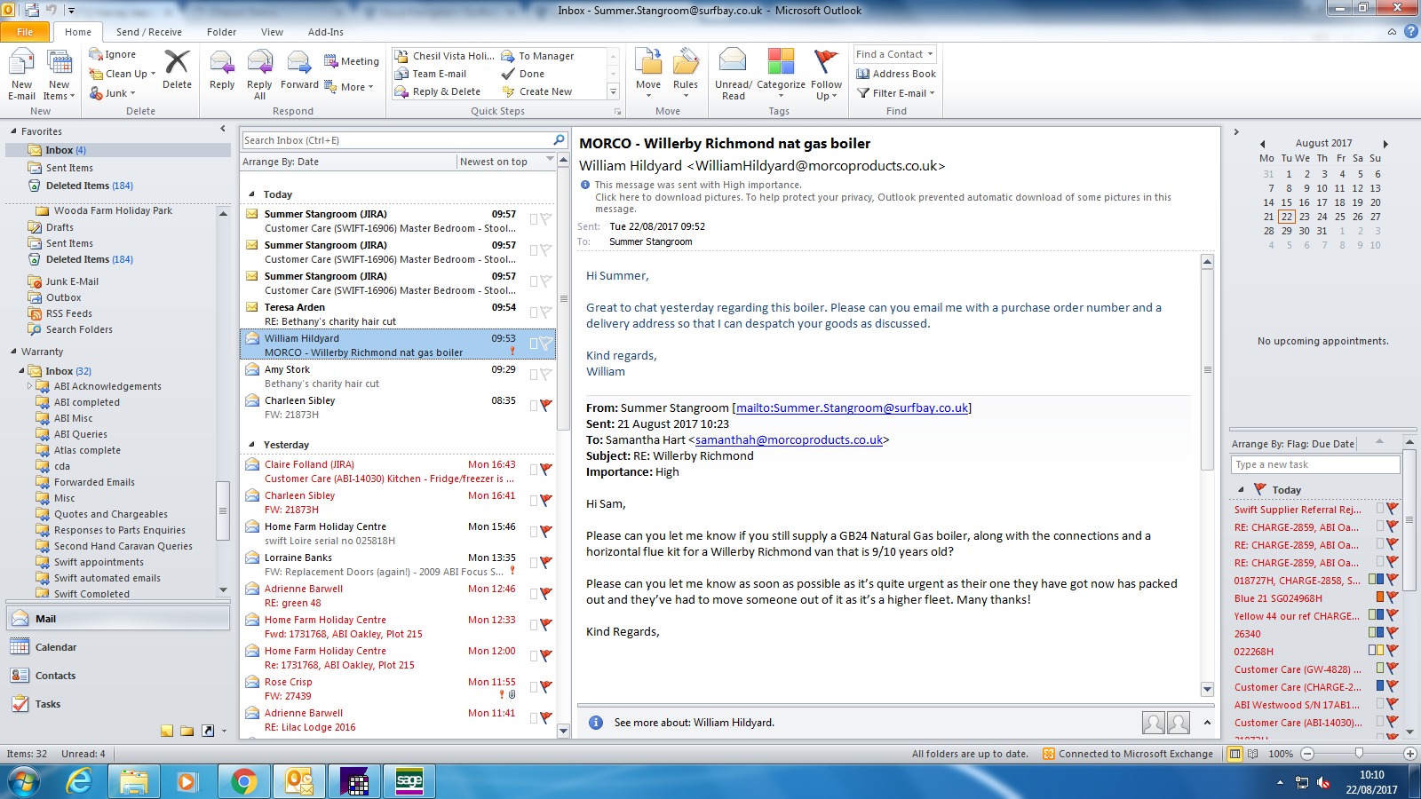Switch to the Send / Receive tab

148,32
